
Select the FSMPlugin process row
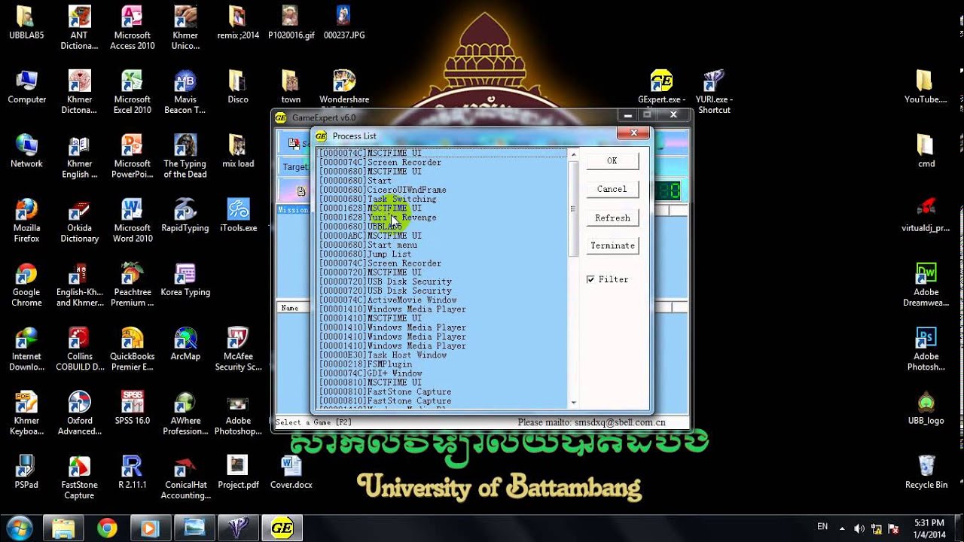click(x=442, y=364)
